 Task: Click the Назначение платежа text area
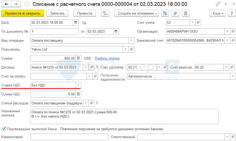(x=124, y=116)
